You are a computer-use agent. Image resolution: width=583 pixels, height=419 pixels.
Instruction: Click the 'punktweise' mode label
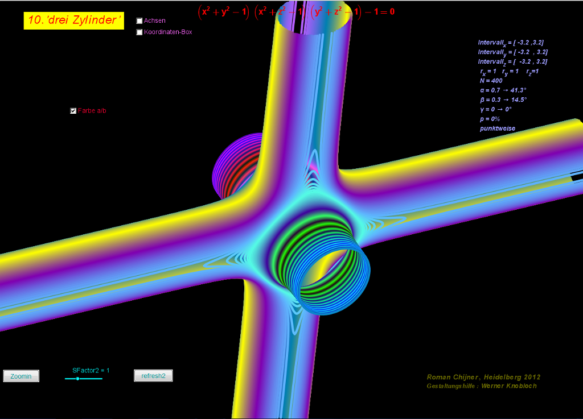pyautogui.click(x=497, y=128)
